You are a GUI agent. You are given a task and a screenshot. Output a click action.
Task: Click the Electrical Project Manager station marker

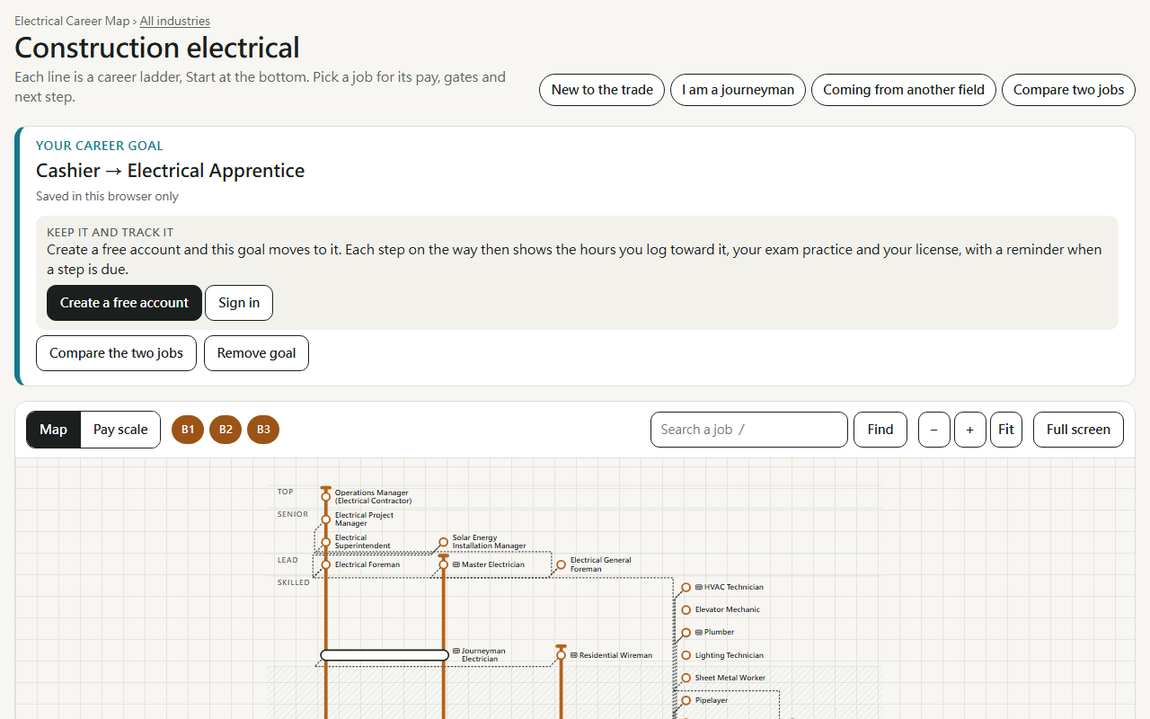(326, 519)
